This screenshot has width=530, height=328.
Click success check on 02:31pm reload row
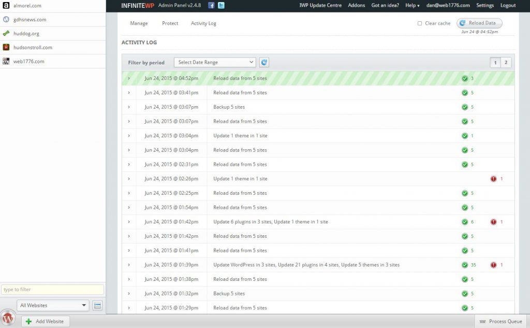pos(465,164)
